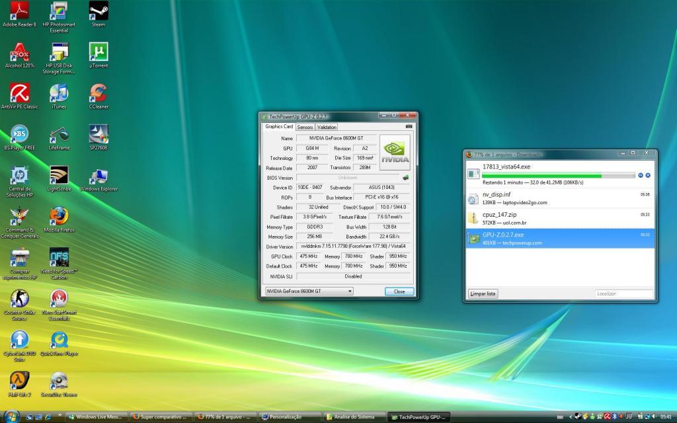
Task: Click the Memory Size 256 MB value
Action: pos(314,237)
